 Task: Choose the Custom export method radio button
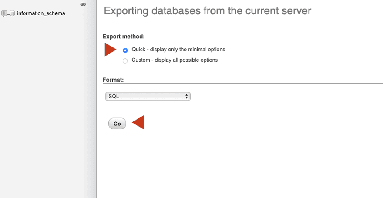click(x=125, y=60)
